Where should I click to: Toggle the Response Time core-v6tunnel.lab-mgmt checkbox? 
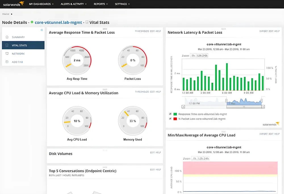tap(170, 114)
